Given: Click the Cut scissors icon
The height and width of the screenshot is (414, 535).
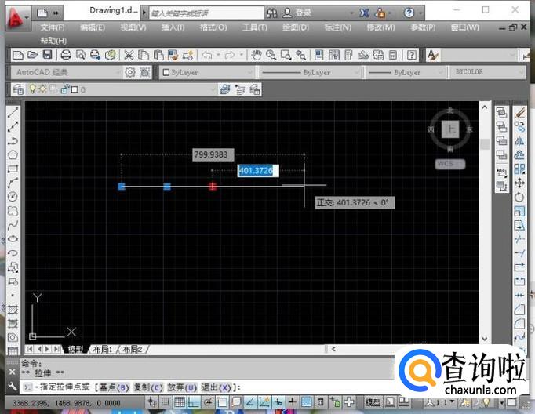Looking at the screenshot, I should (x=129, y=55).
